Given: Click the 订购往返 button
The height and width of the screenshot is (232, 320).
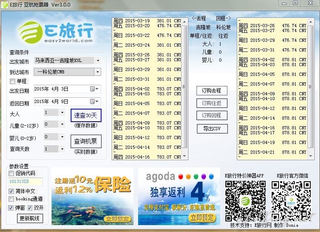Looking at the screenshot, I should click(x=212, y=103).
